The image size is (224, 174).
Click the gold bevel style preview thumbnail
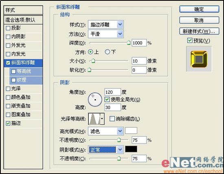199,59
